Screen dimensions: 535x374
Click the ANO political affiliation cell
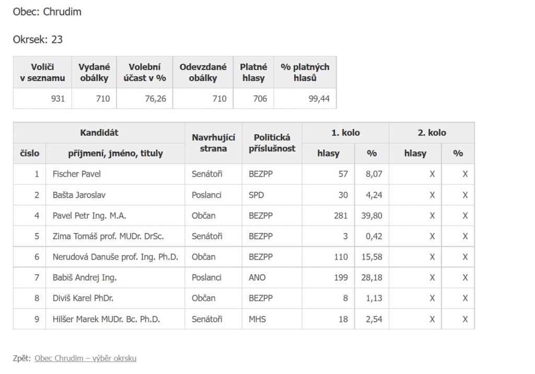click(272, 277)
